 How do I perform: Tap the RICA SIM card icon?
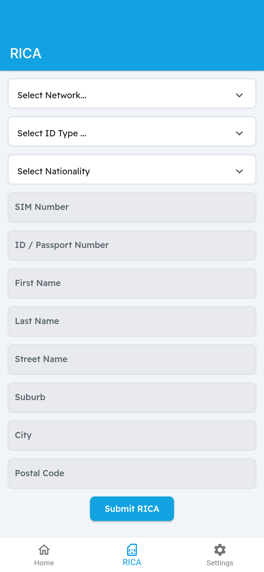(132, 550)
